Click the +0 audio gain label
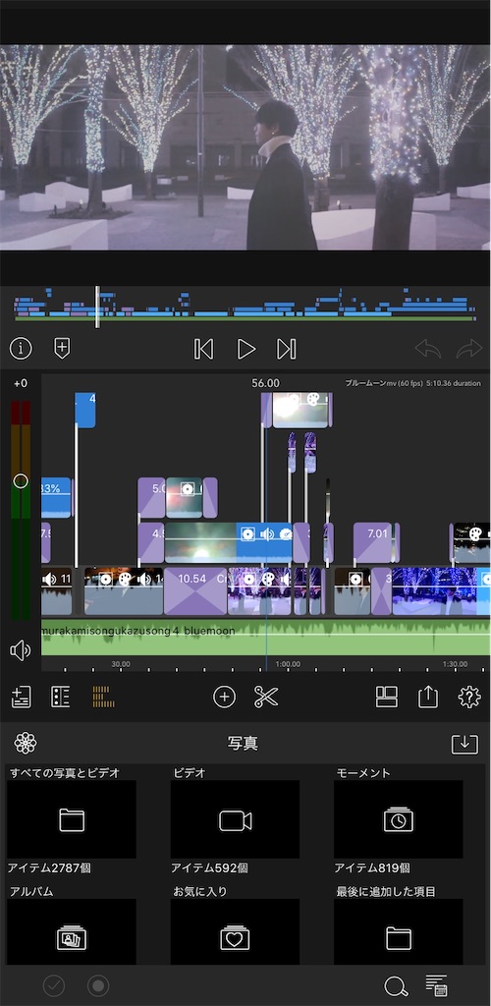This screenshot has width=491, height=1006. click(21, 384)
